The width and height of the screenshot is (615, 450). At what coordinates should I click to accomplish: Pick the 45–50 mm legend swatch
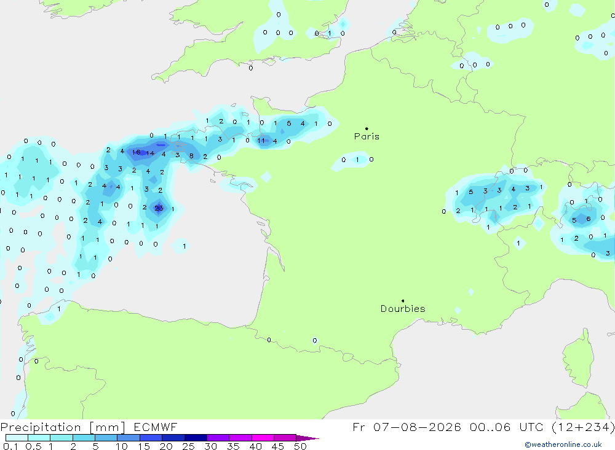click(x=285, y=438)
